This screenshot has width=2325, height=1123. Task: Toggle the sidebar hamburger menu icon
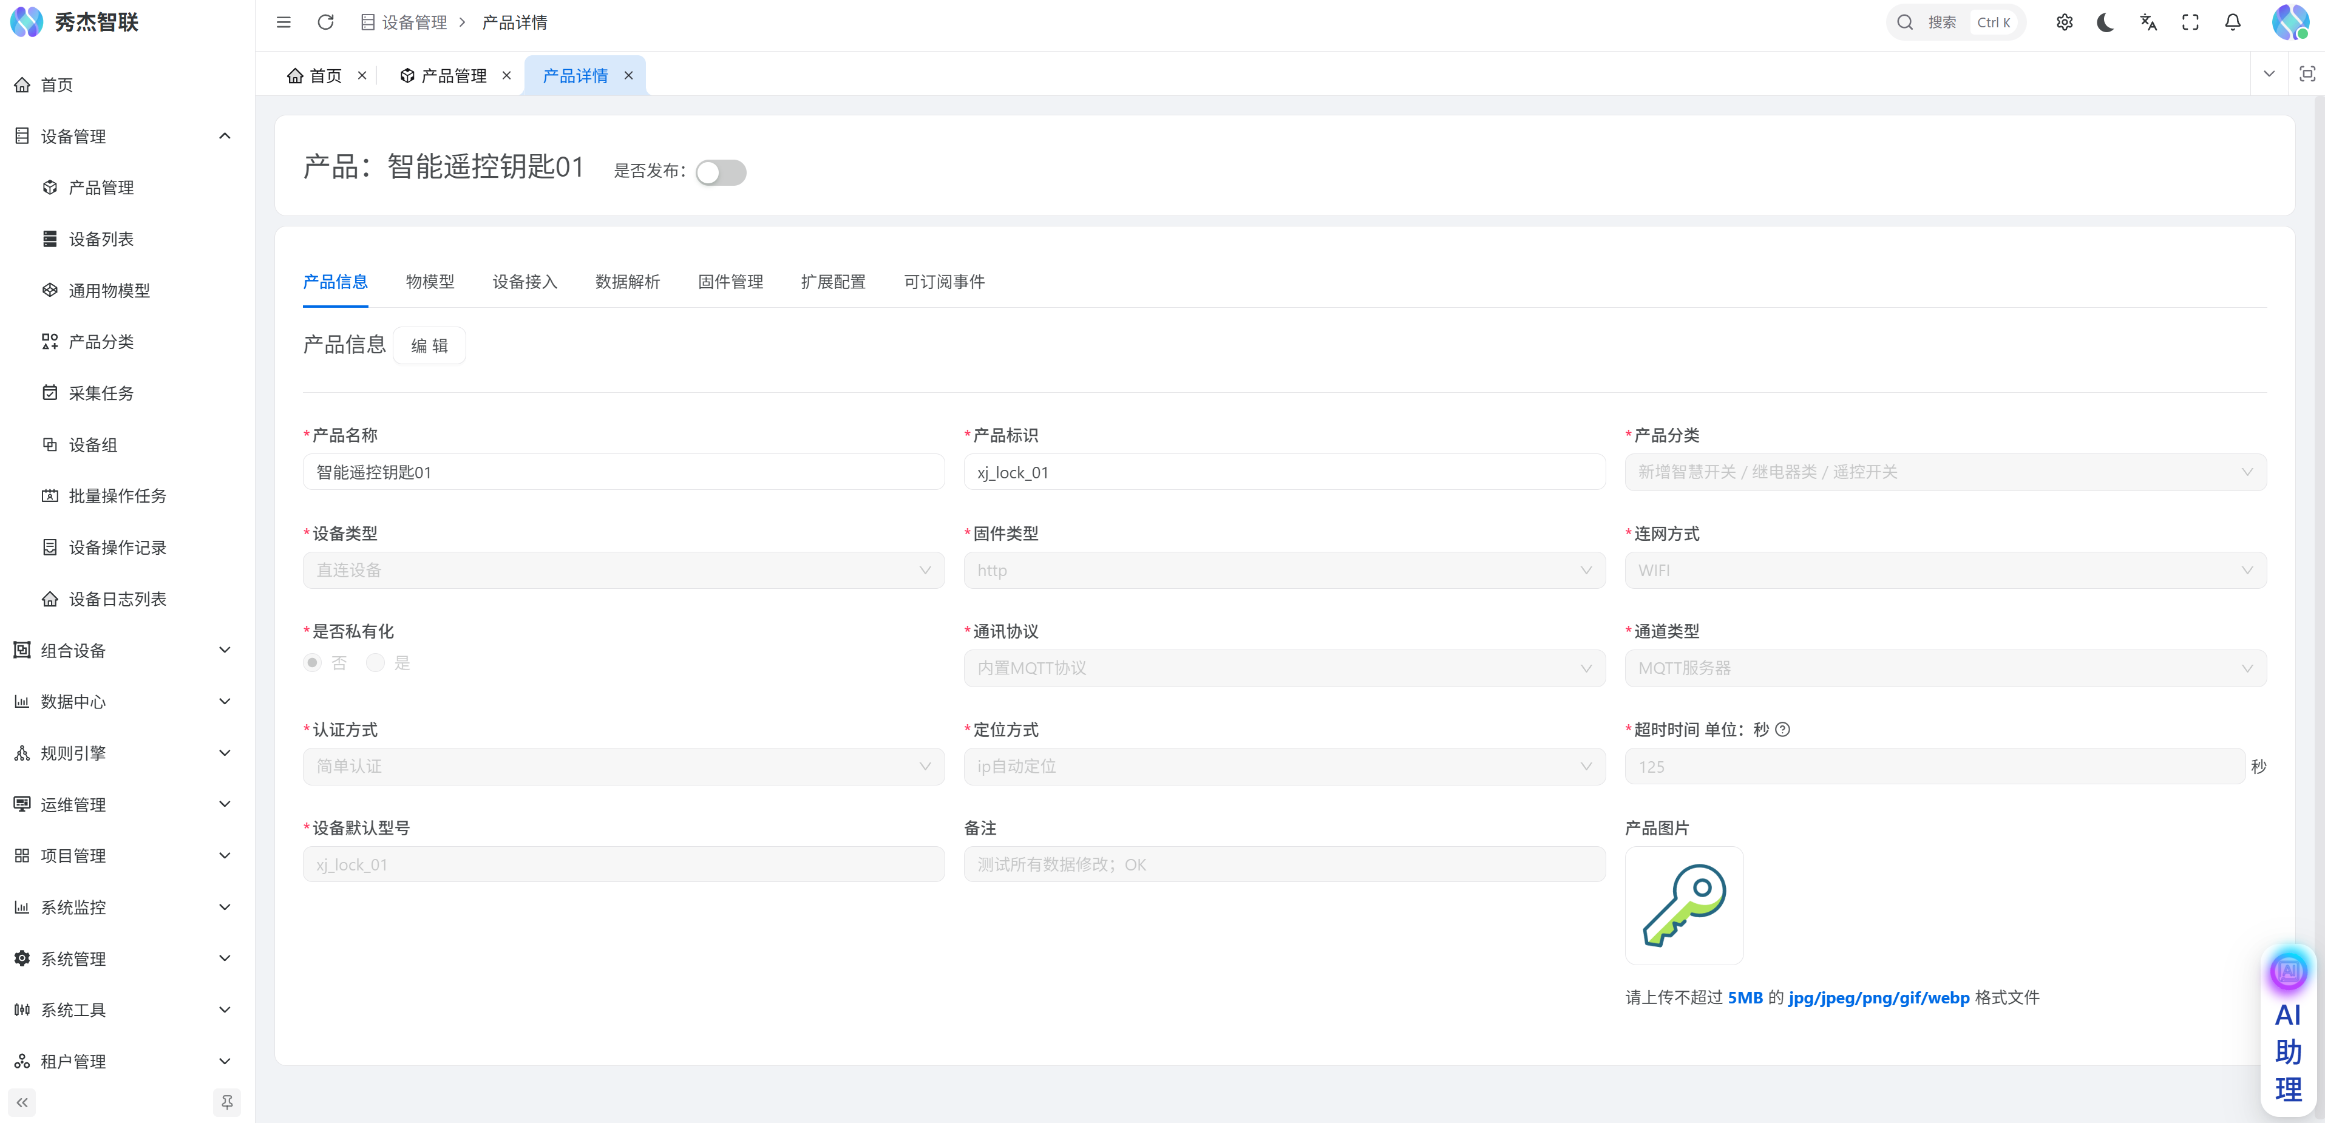(x=283, y=22)
